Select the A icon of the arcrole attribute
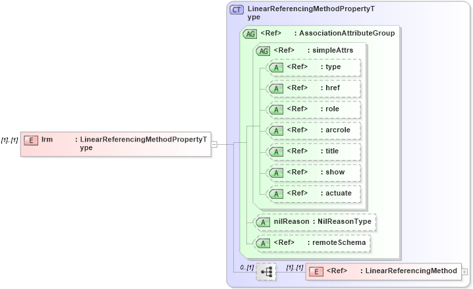The width and height of the screenshot is (473, 289). pyautogui.click(x=276, y=131)
